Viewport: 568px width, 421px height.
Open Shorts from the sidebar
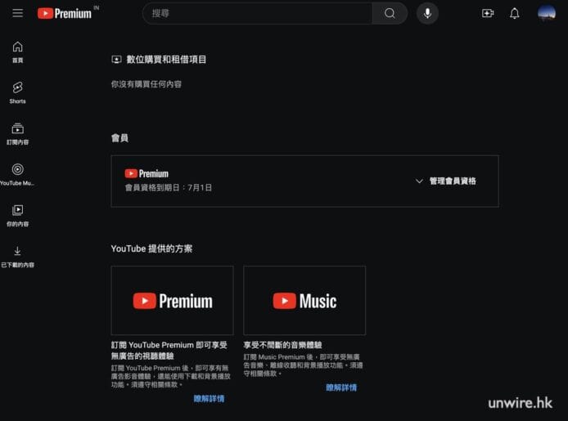[17, 92]
